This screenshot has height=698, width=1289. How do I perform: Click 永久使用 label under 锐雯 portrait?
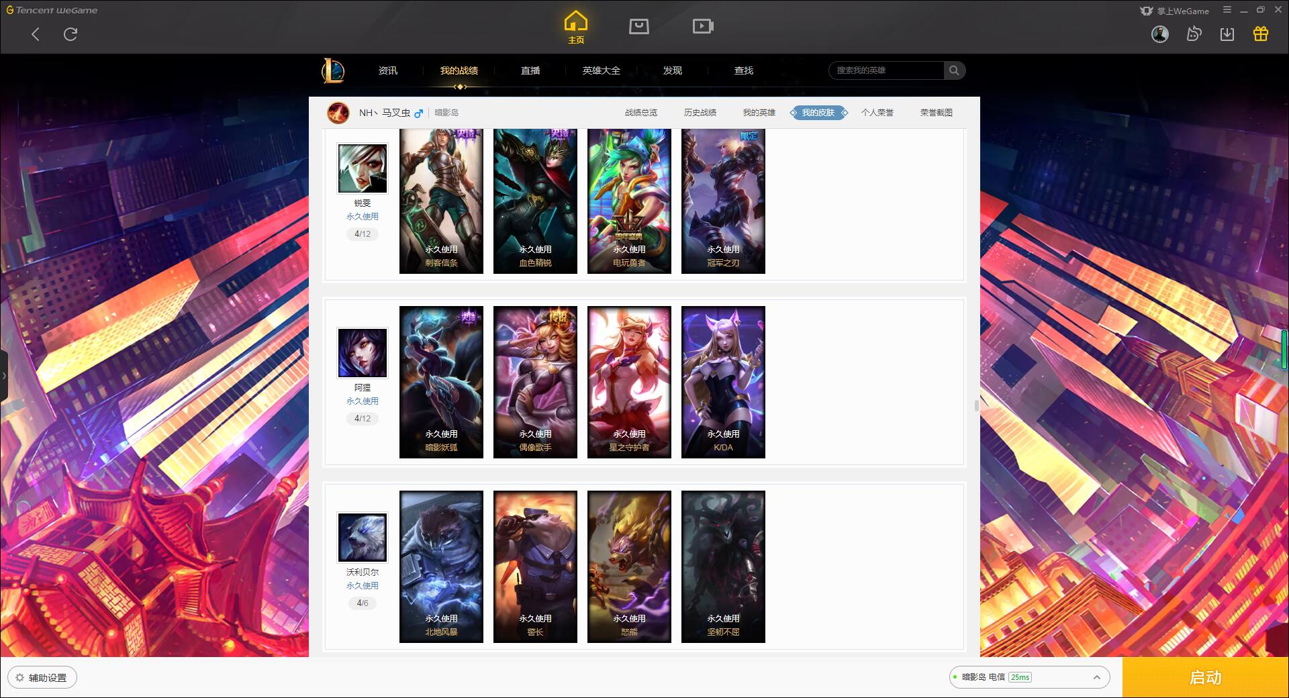[363, 217]
